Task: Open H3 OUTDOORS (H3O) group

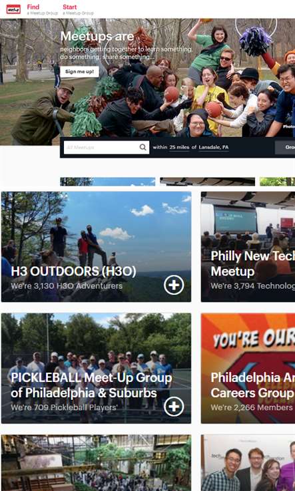Action: pos(96,247)
